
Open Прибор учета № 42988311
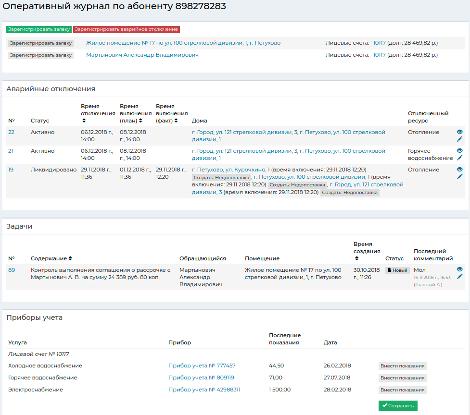204,390
